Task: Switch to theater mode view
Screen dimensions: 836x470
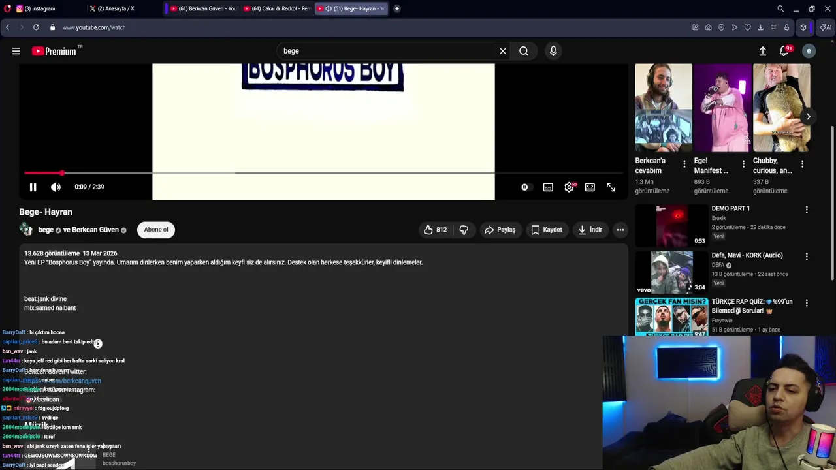Action: point(590,187)
